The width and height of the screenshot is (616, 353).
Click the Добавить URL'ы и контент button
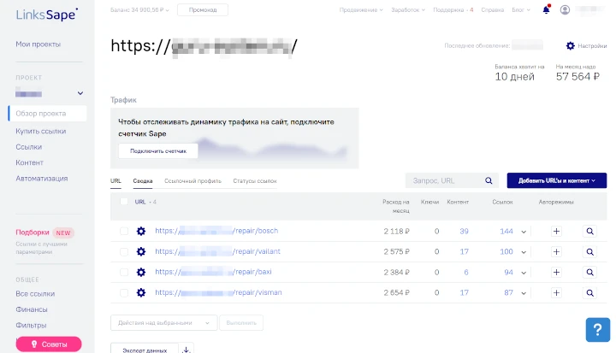(x=556, y=180)
